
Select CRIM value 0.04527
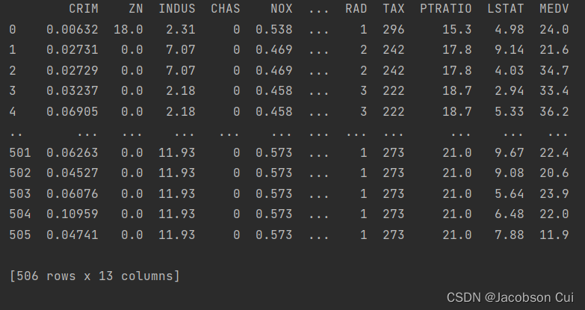[72, 173]
